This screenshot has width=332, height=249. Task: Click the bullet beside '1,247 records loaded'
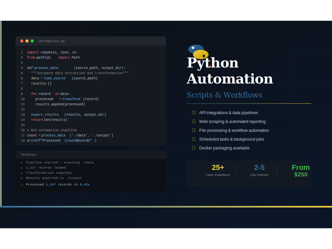(x=22, y=168)
